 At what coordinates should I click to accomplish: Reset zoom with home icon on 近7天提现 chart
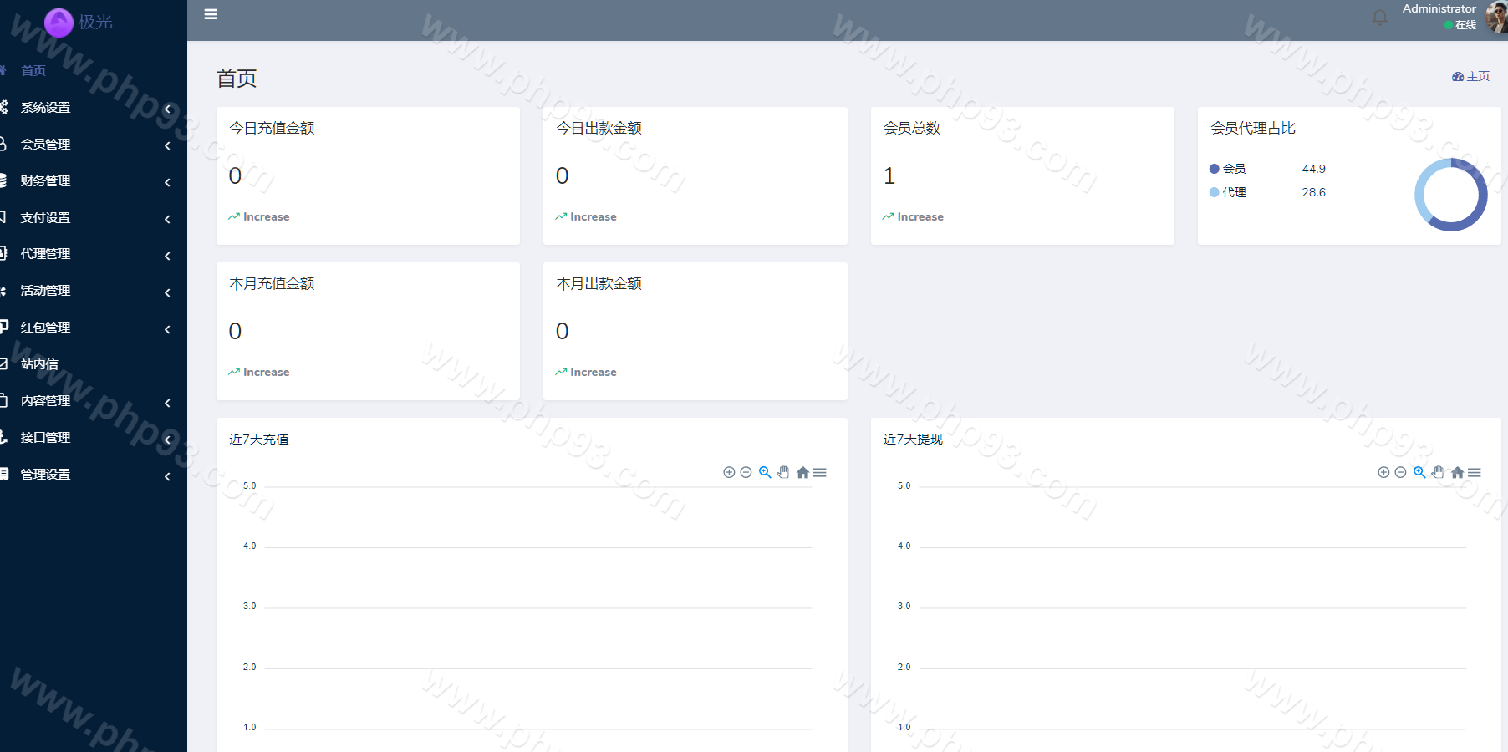tap(1457, 473)
